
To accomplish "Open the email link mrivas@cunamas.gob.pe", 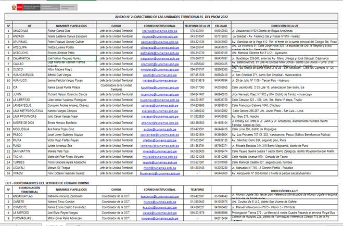I will (x=160, y=157).
